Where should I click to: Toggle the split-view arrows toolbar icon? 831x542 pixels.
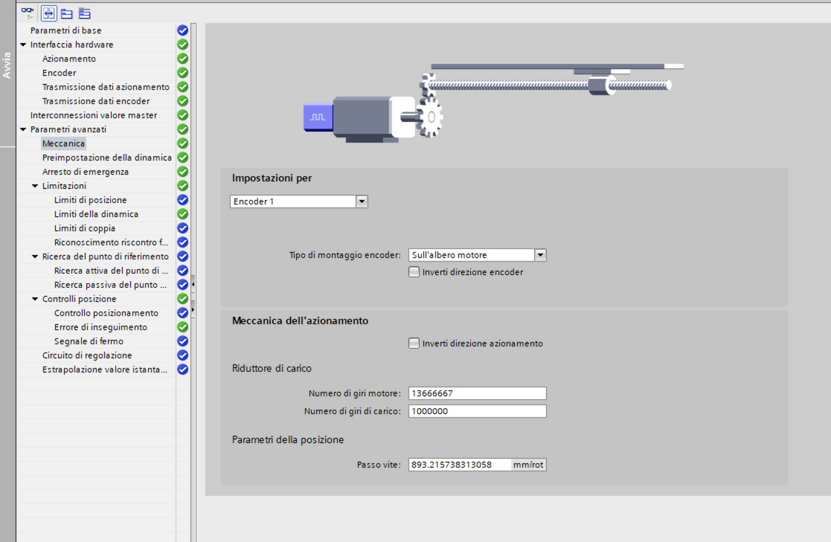tap(49, 13)
